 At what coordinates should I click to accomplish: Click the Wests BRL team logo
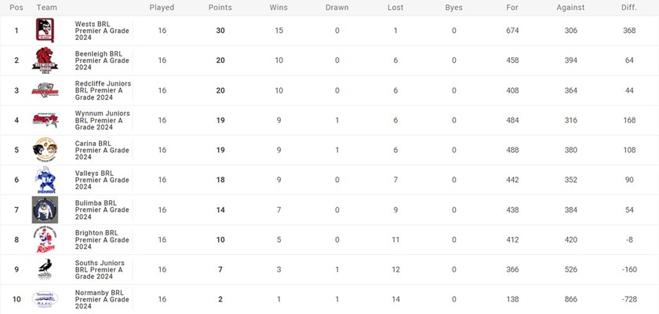point(45,31)
